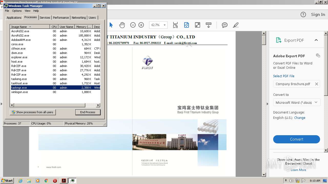Open Acrobat help question mark icon
The image size is (328, 184).
coord(303,15)
